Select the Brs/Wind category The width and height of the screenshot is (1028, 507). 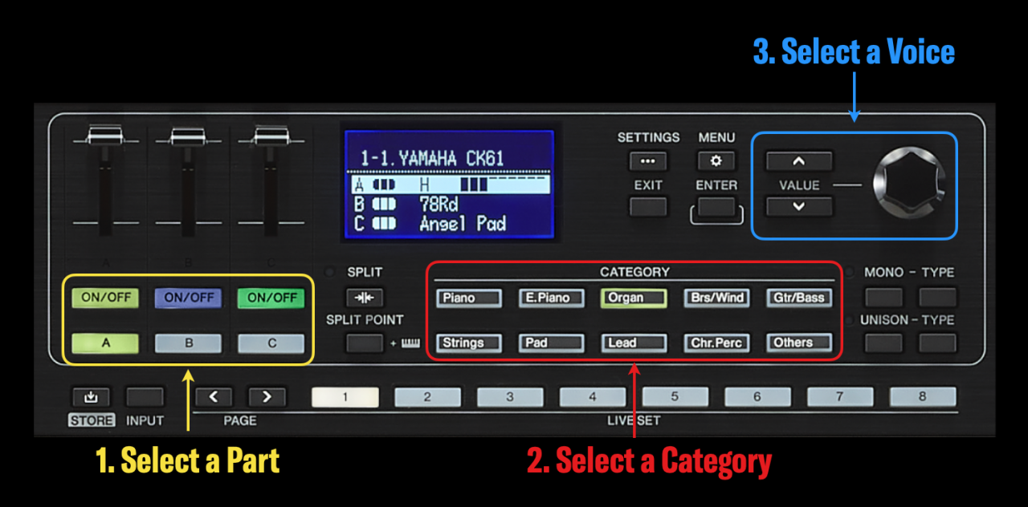coord(716,298)
